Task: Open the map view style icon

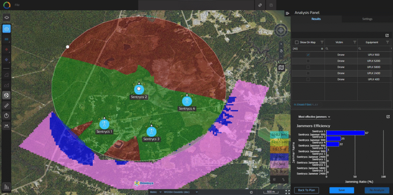Action: [281, 67]
